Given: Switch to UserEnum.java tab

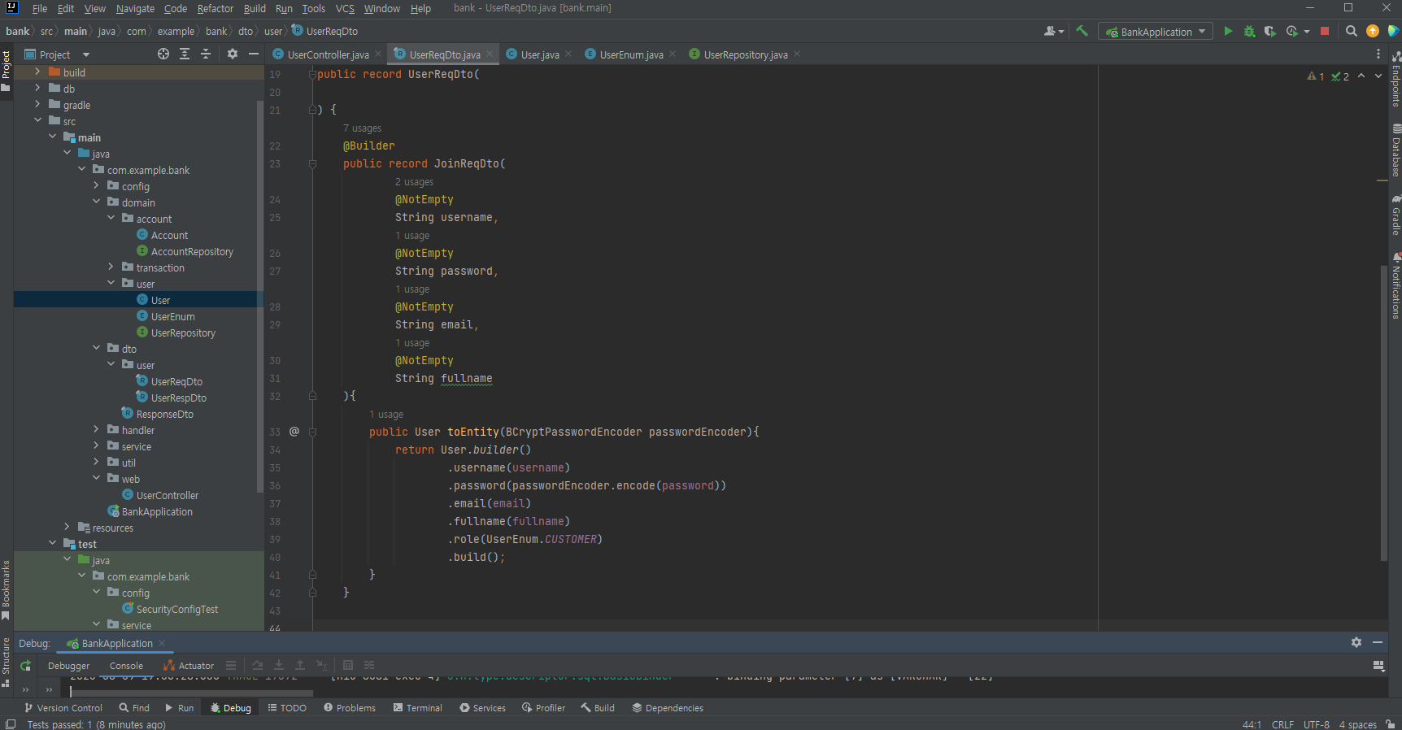Looking at the screenshot, I should pyautogui.click(x=631, y=54).
